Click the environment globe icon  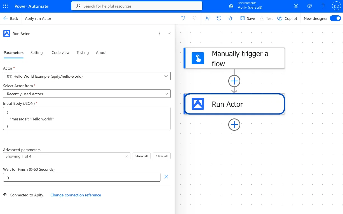pos(231,6)
